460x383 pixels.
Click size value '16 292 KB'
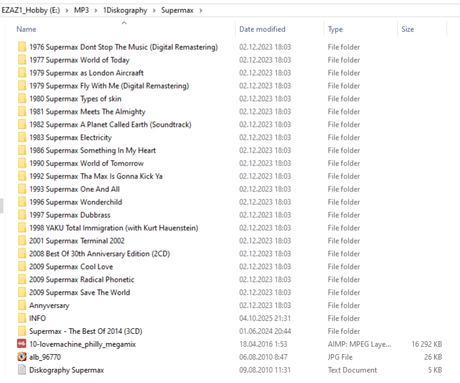click(427, 344)
